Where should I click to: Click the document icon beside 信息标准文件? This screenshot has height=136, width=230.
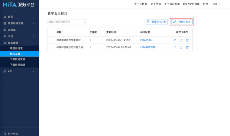5,23
